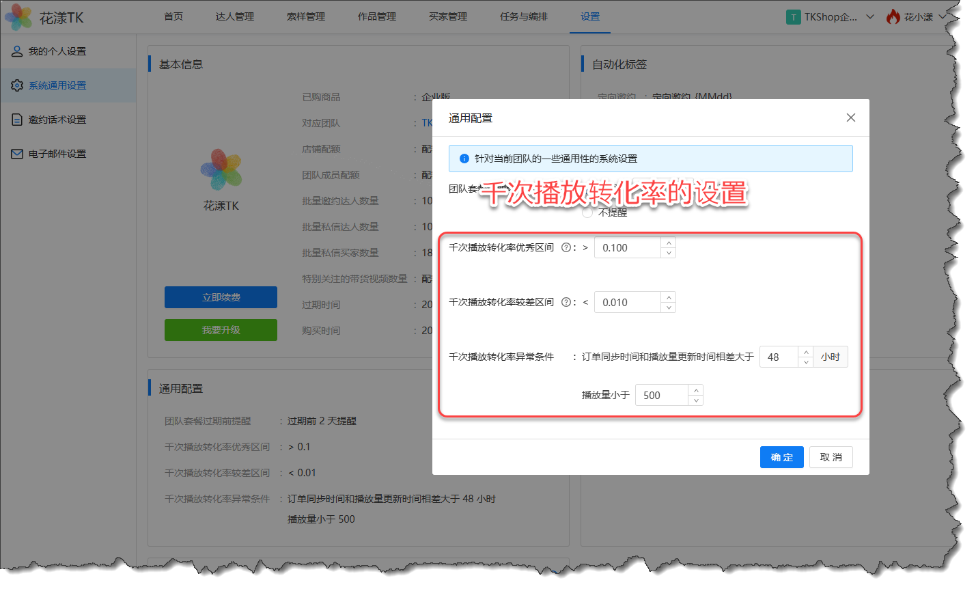Open the 花小漾 user menu chevron
Viewport: 976px width, 589px height.
[x=943, y=17]
